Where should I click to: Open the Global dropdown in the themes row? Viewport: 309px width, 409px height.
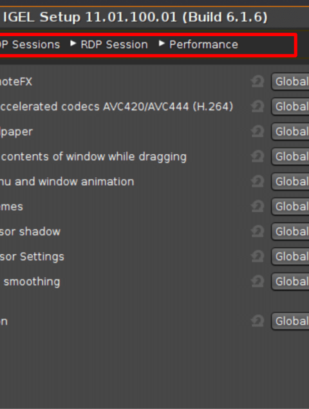(x=290, y=206)
